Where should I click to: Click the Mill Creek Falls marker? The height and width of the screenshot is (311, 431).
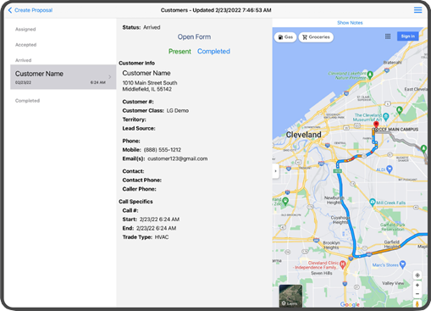coord(373,202)
